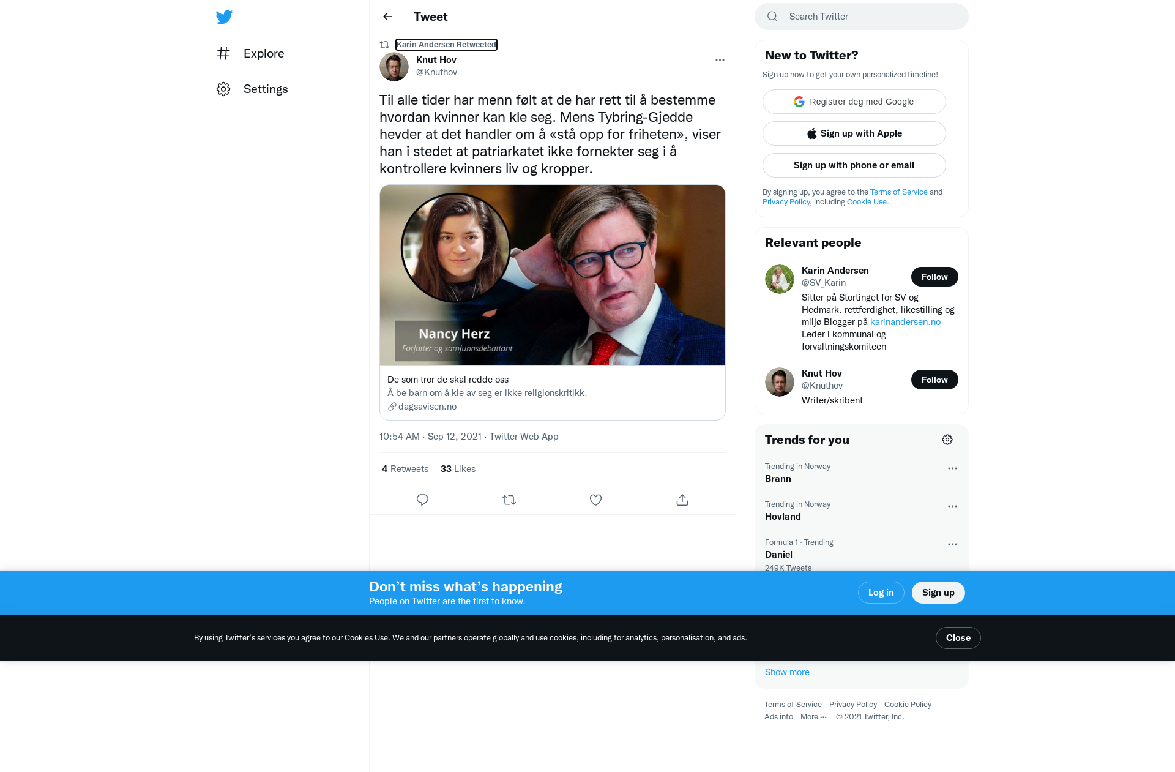Image resolution: width=1175 pixels, height=772 pixels.
Task: Open Twitter Web App source link
Action: click(524, 437)
